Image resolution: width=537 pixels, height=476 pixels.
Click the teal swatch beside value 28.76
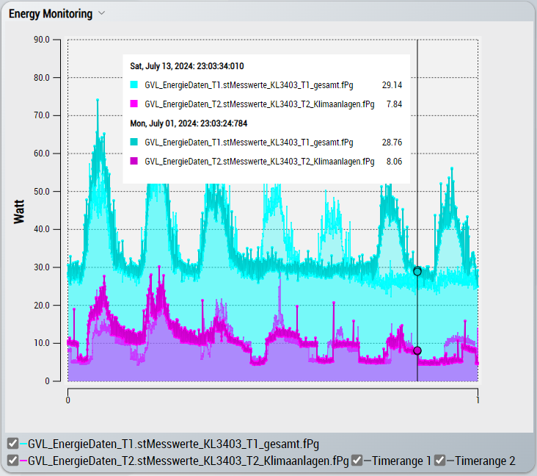(x=134, y=142)
